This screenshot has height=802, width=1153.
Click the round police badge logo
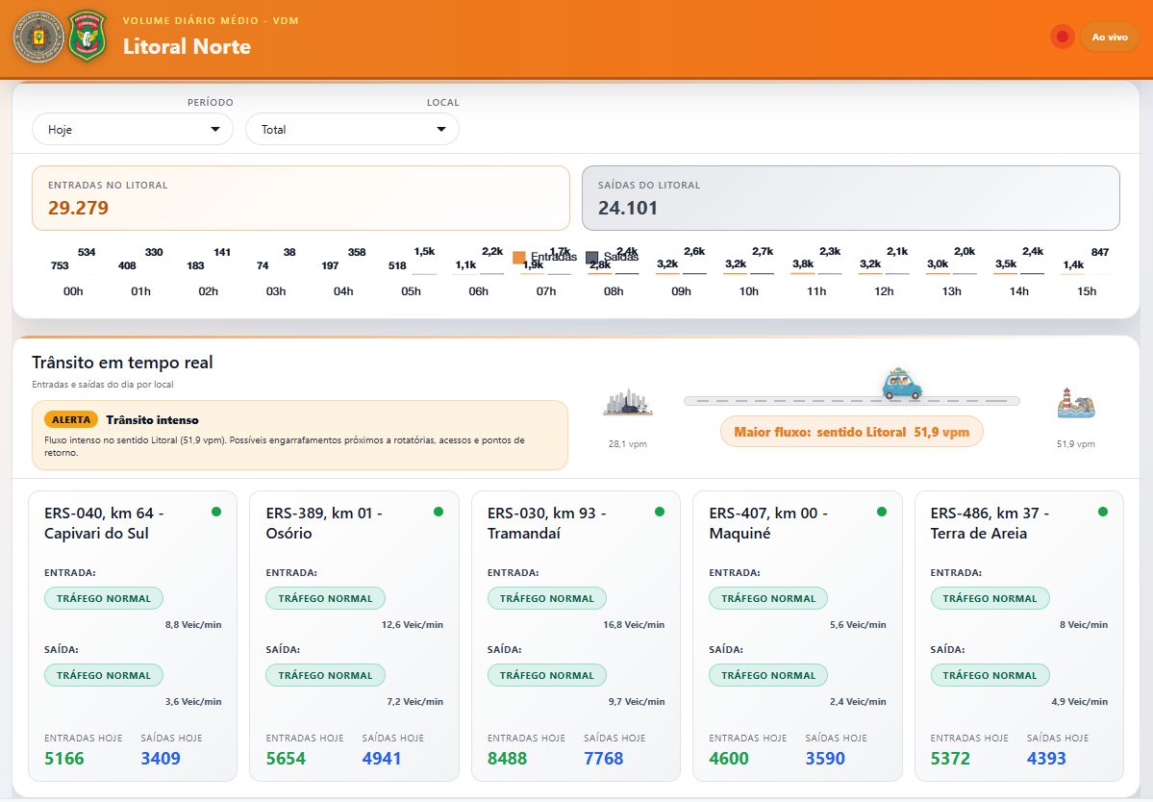(x=38, y=38)
